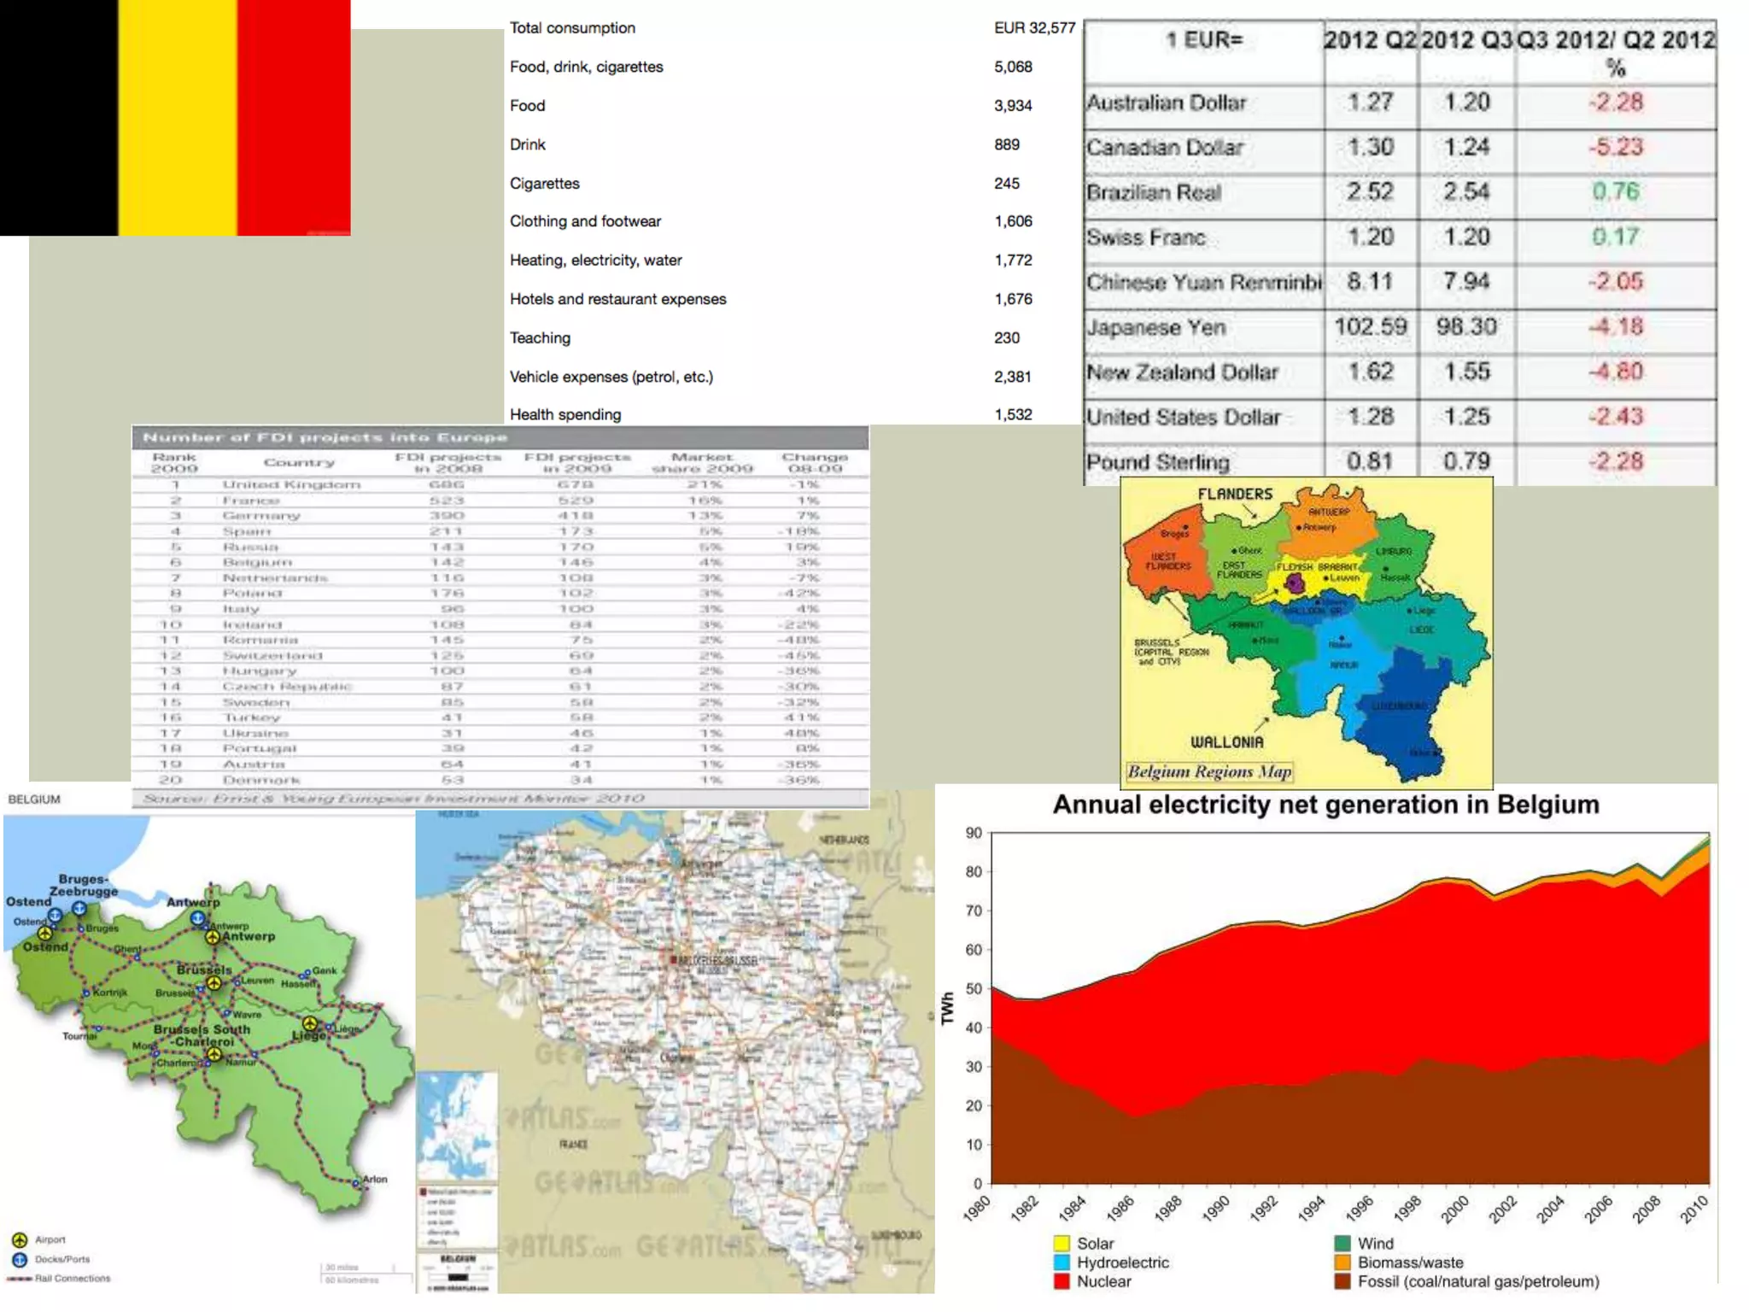1749x1312 pixels.
Task: Click the FDI projects table header bar
Action: pyautogui.click(x=500, y=437)
